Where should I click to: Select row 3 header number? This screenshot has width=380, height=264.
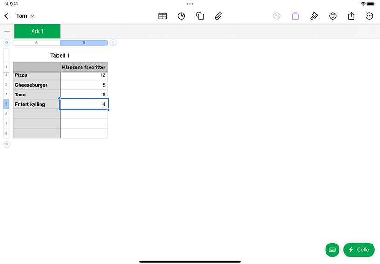[x=7, y=85]
